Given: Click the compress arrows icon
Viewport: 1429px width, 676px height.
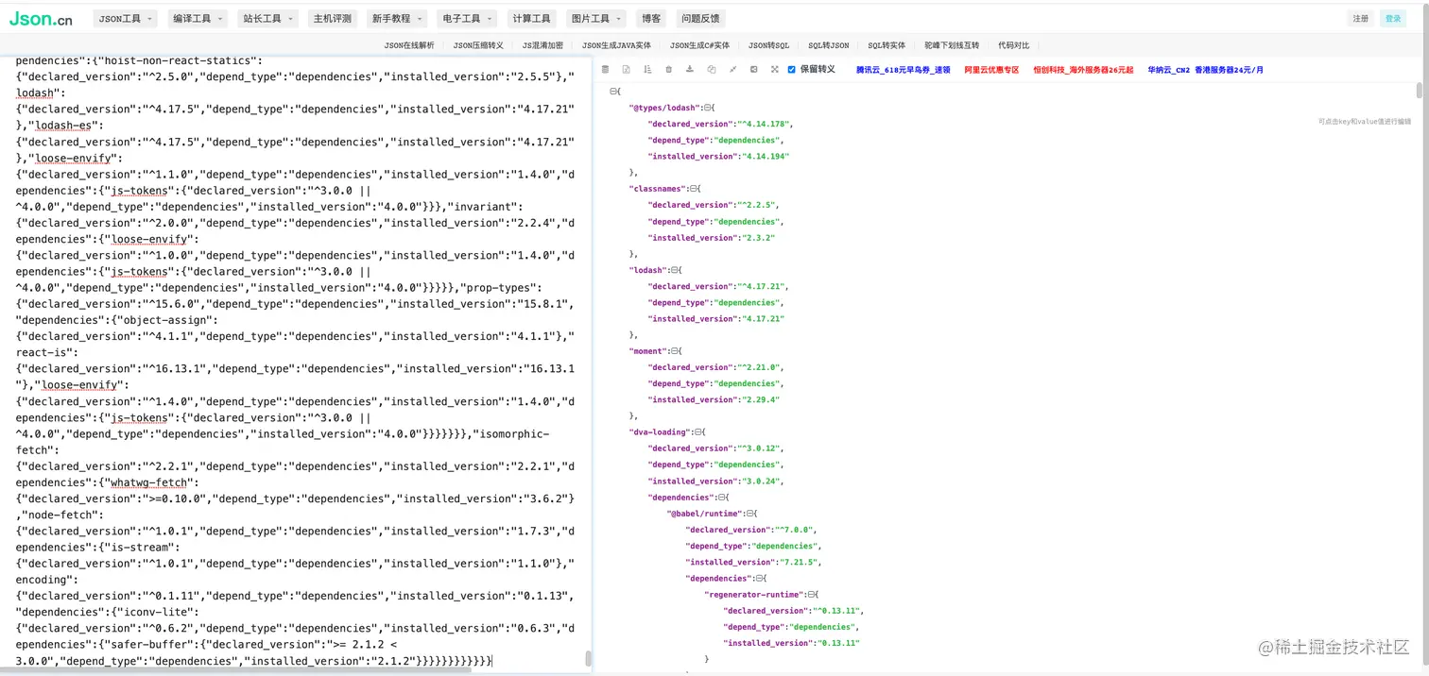Looking at the screenshot, I should click(x=732, y=69).
